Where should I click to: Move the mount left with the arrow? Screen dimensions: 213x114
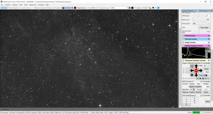pos(192,71)
